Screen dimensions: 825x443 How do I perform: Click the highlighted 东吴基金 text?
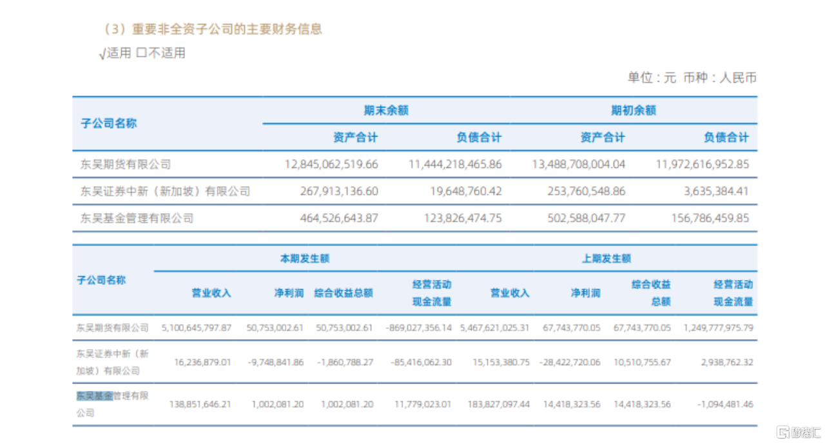click(94, 395)
